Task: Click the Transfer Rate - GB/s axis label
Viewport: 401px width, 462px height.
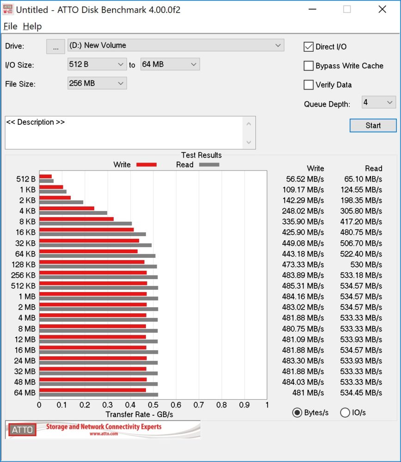Action: click(x=140, y=414)
